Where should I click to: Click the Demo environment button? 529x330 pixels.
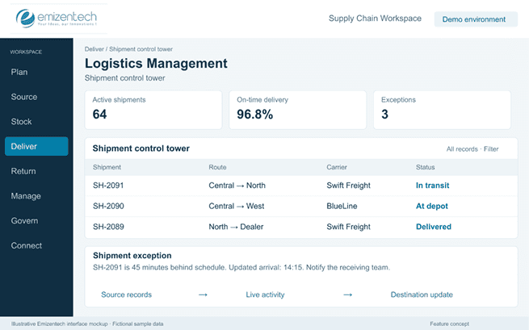[x=476, y=19]
